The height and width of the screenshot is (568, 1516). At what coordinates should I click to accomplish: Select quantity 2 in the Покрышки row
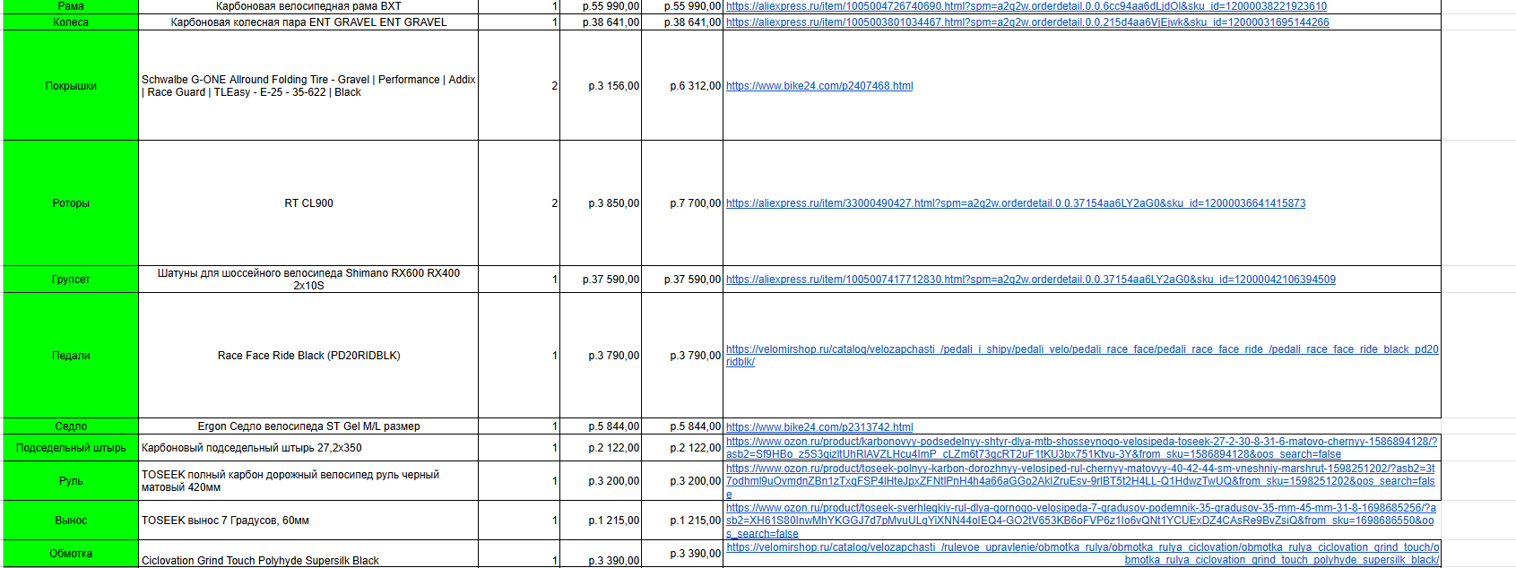519,86
